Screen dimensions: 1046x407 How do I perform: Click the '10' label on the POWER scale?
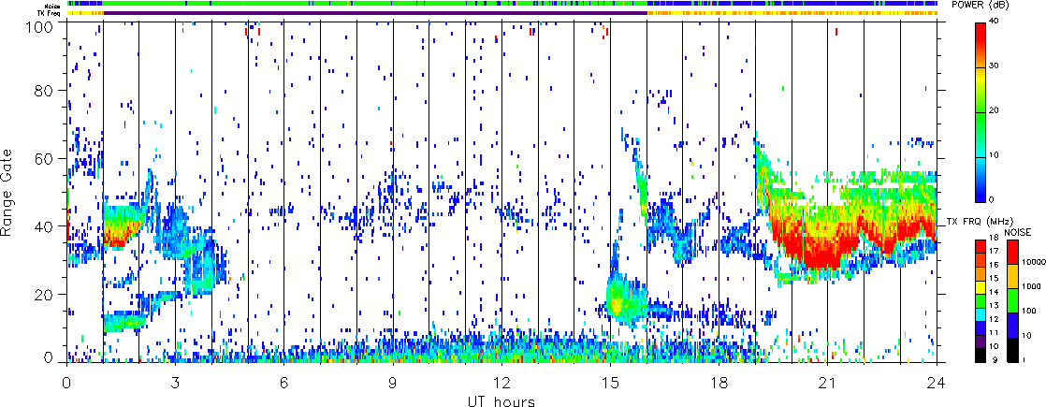point(994,154)
